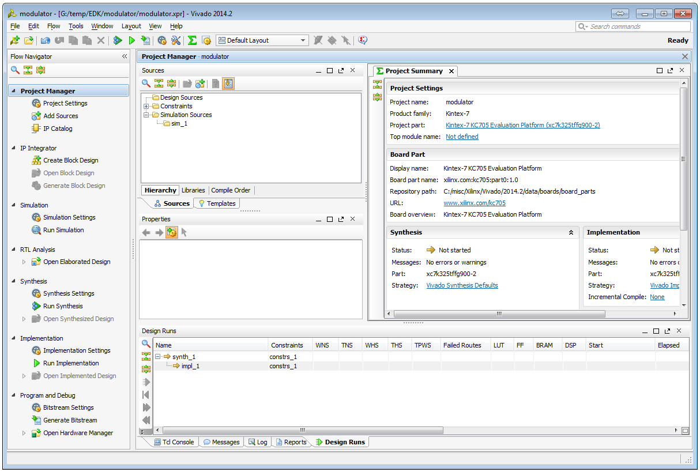Open the Templates tab
The width and height of the screenshot is (700, 472).
[x=217, y=203]
